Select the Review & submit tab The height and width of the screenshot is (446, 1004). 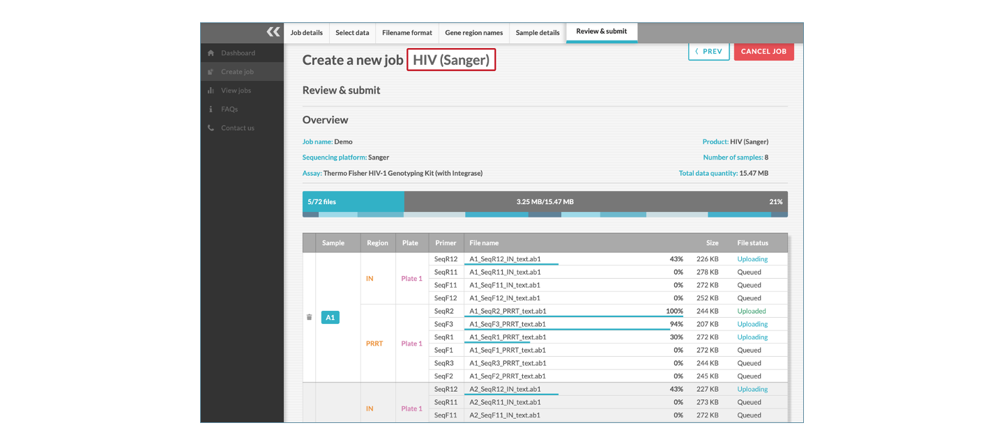[x=602, y=32]
